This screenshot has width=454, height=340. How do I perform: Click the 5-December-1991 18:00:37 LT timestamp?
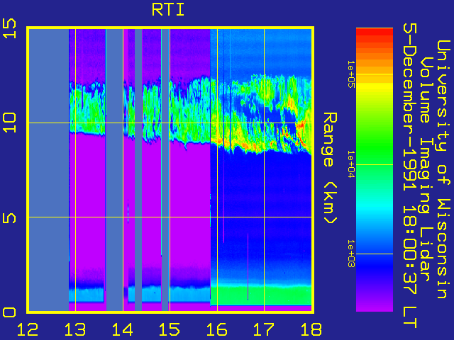pyautogui.click(x=410, y=176)
